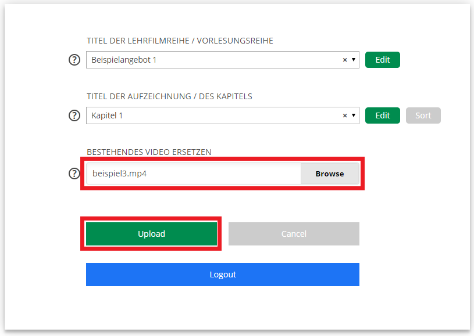
Task: Log out using the blue Logout button
Action: click(223, 274)
